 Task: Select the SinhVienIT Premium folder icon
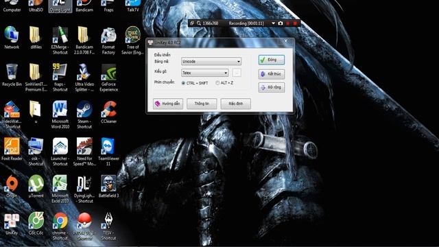click(36, 78)
